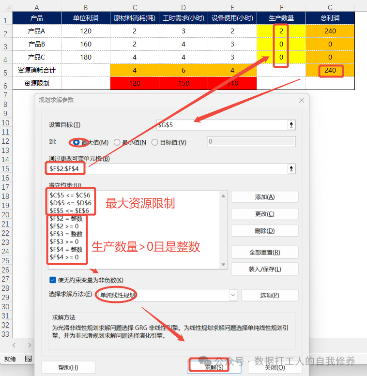Click the range selector icon for objective field

tap(291, 125)
